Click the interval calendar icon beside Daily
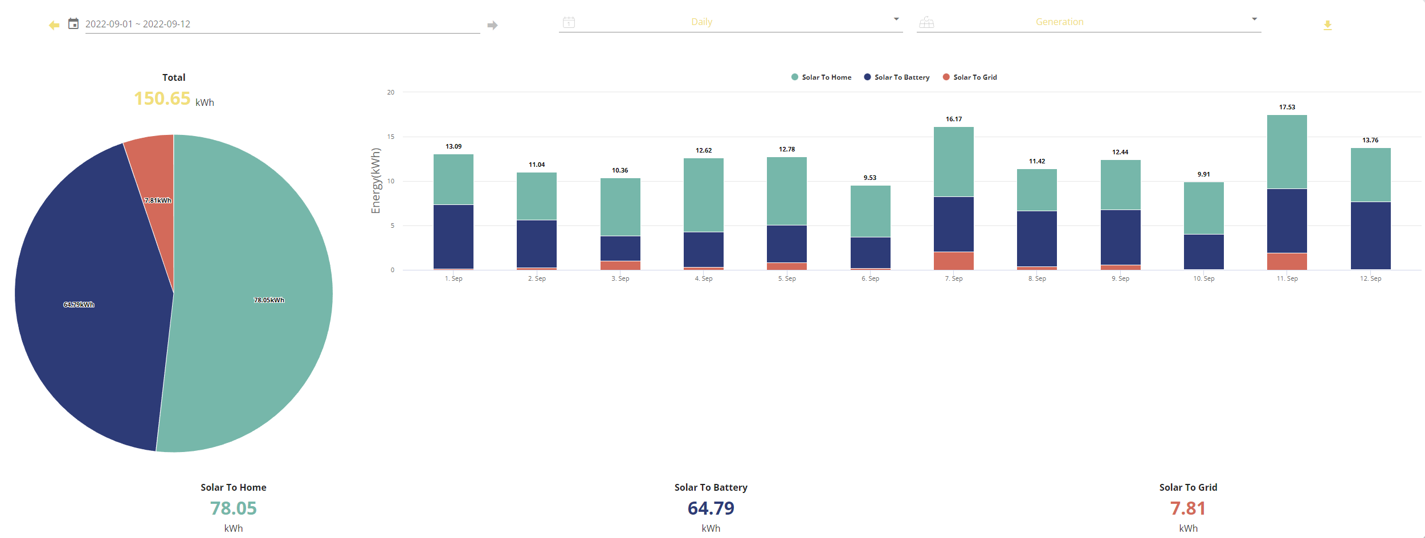The width and height of the screenshot is (1425, 538). click(569, 22)
